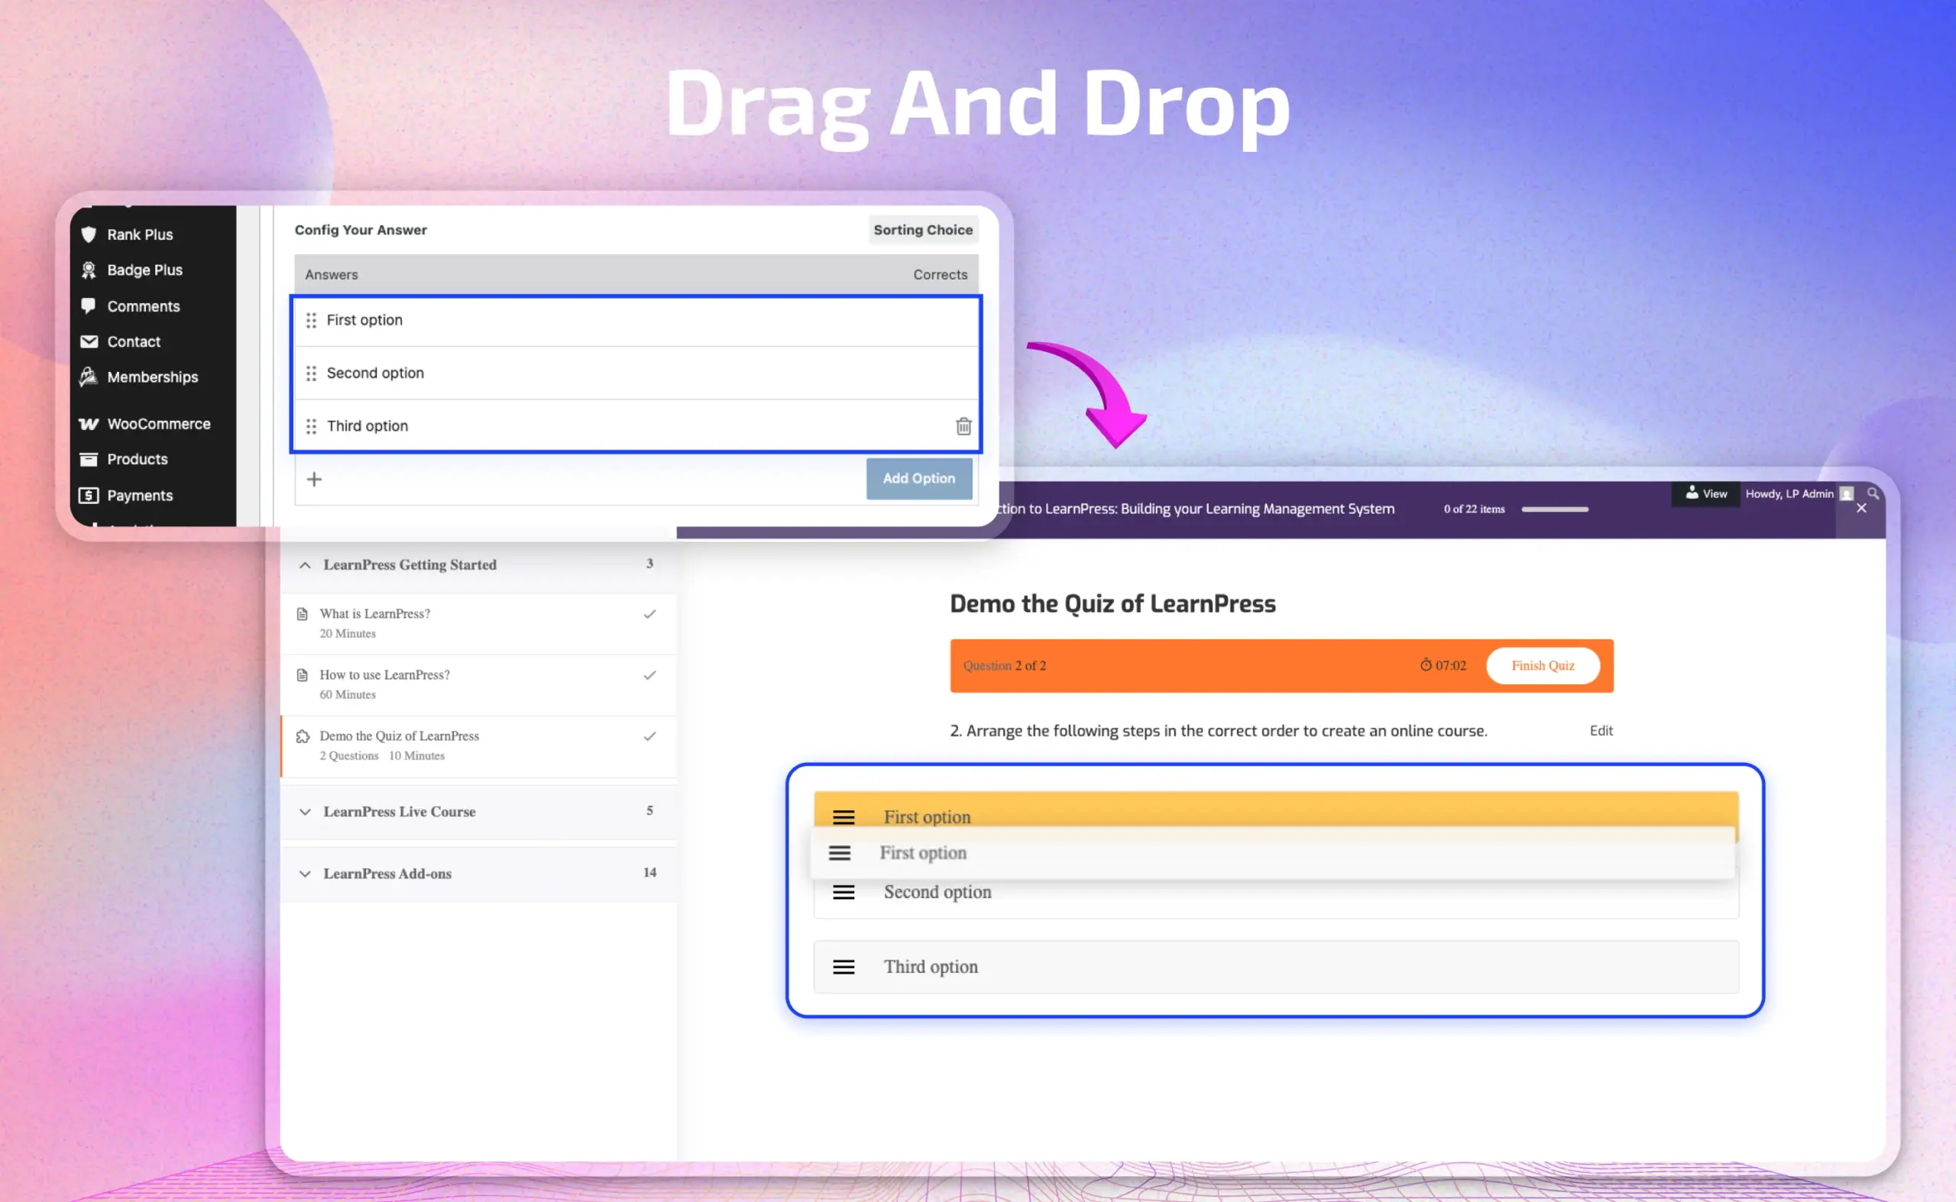Click the Corrects column header
Screen dimensions: 1956x1202
coord(940,274)
